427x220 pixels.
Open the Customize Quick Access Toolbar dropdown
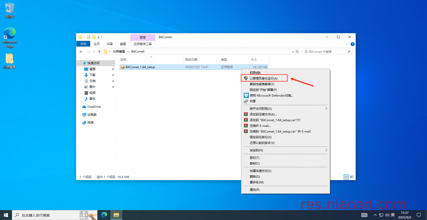point(98,37)
